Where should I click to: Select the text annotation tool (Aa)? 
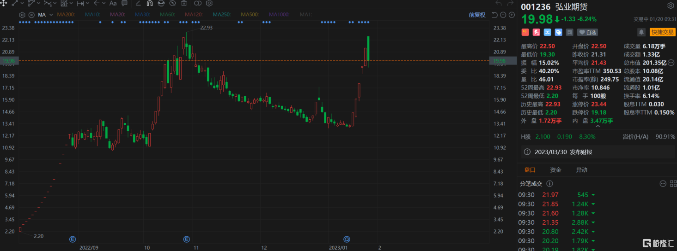tap(113, 3)
